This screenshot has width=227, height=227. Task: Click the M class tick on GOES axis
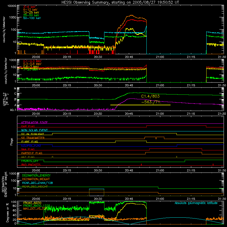coord(15,89)
